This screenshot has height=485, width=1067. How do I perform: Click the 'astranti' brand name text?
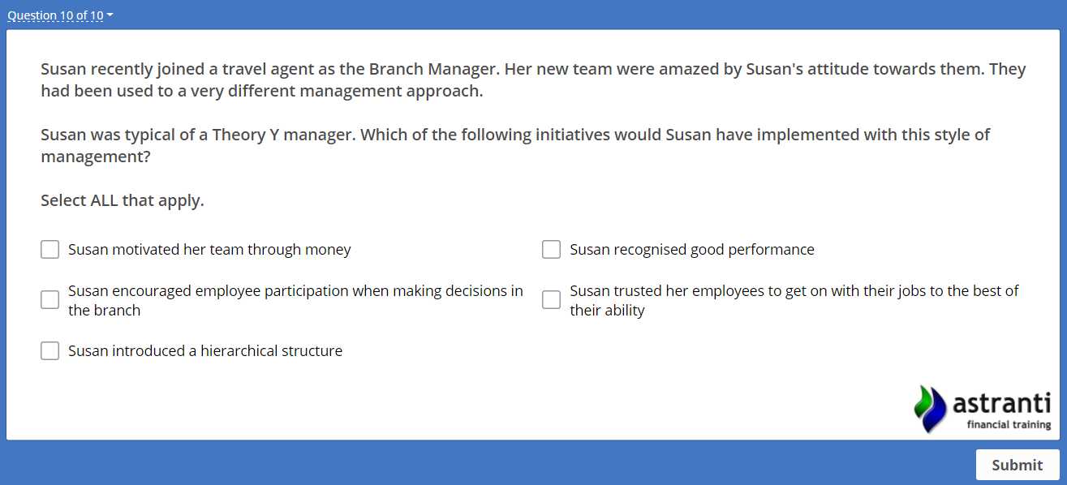1000,403
